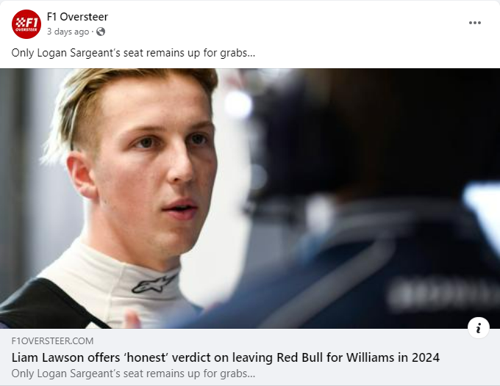This screenshot has height=386, width=500.
Task: Click the F1OVERSTEER.COM domain label
Action: 52,341
